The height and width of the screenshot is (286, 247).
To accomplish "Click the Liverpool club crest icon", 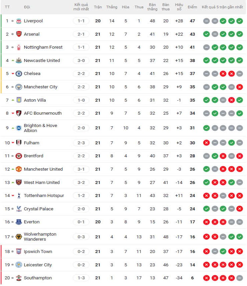I will [x=19, y=21].
